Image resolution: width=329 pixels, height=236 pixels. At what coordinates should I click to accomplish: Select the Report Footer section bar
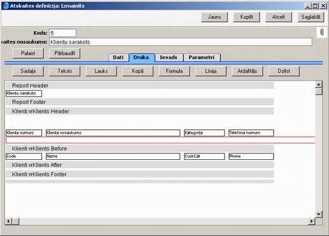(139, 102)
